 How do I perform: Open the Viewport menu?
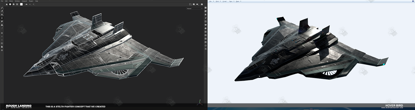pos(24,1)
